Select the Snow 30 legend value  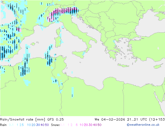(x=91, y=125)
